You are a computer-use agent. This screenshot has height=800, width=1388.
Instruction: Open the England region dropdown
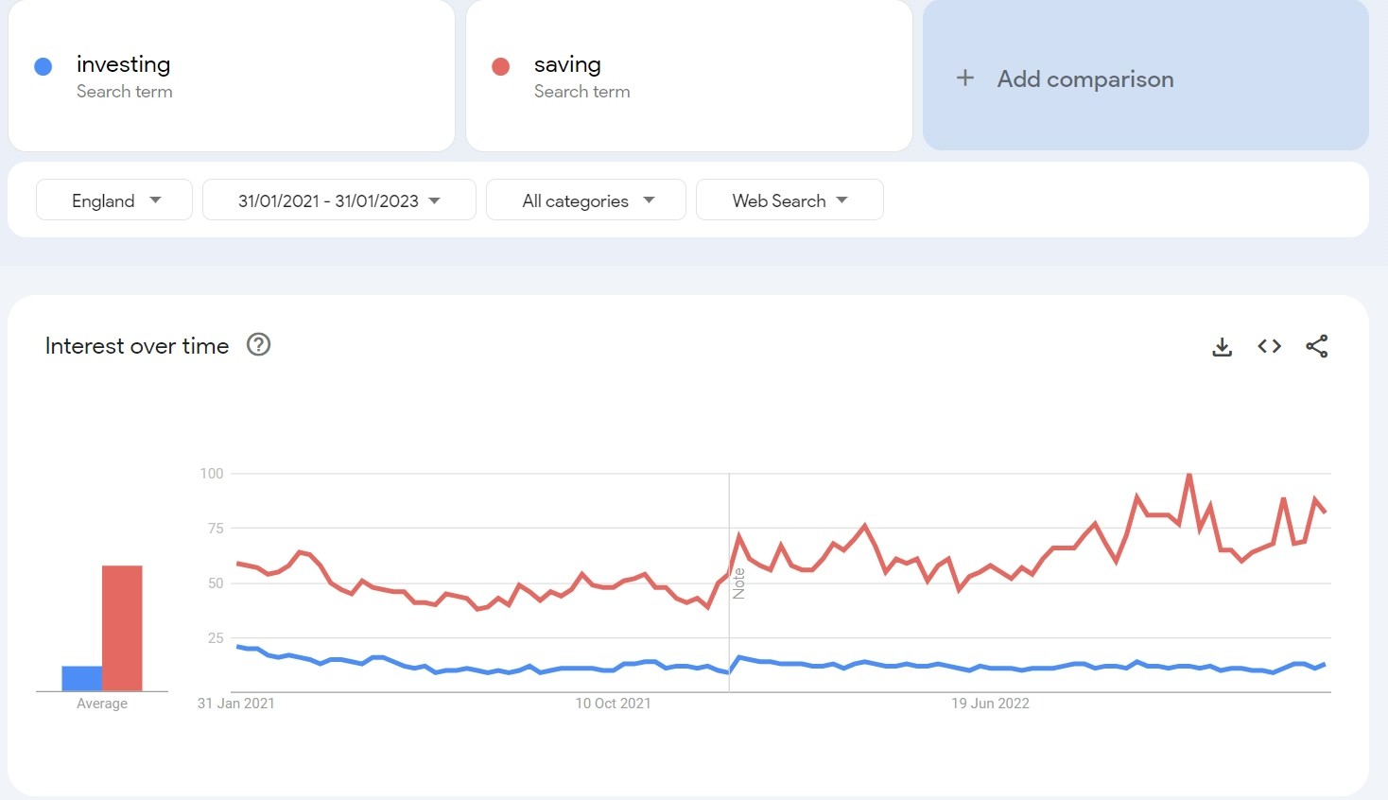tap(113, 200)
